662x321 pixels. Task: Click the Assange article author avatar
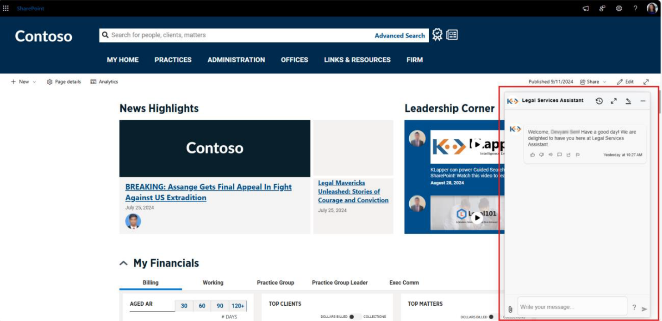[x=133, y=221]
